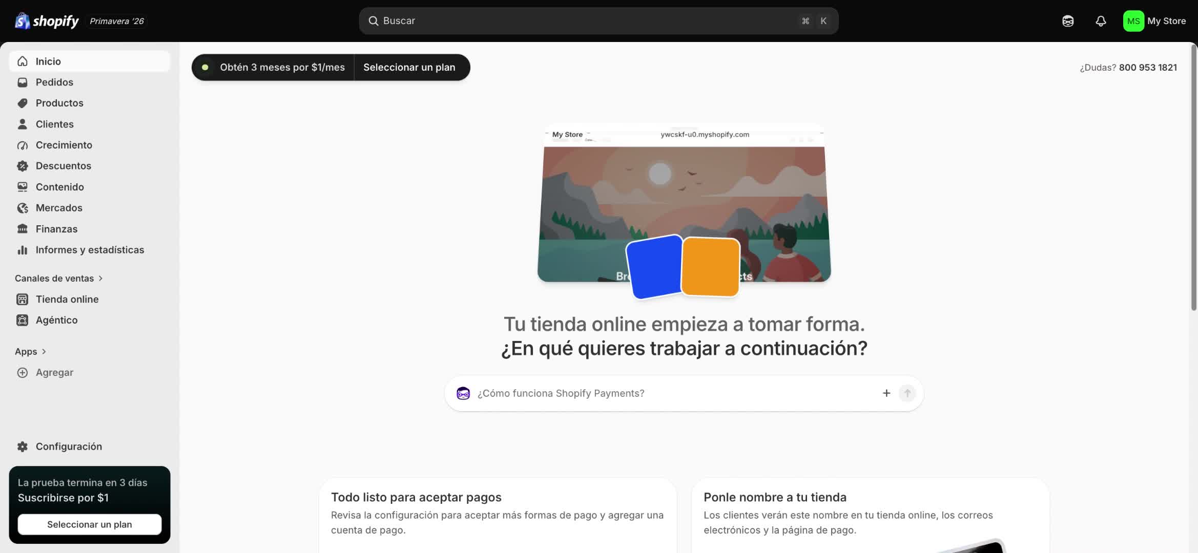Expand the Apps section chevron
The height and width of the screenshot is (553, 1198).
click(44, 352)
